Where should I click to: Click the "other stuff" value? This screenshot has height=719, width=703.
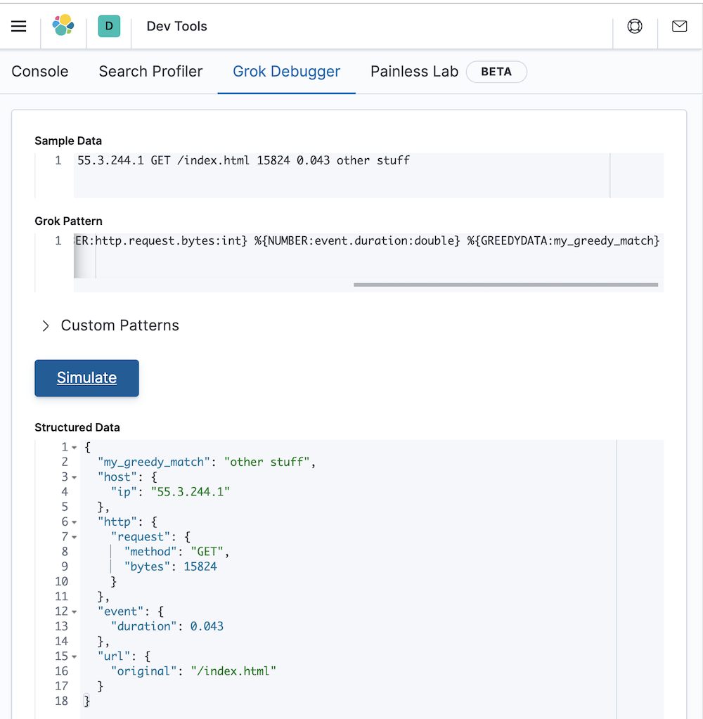click(267, 462)
